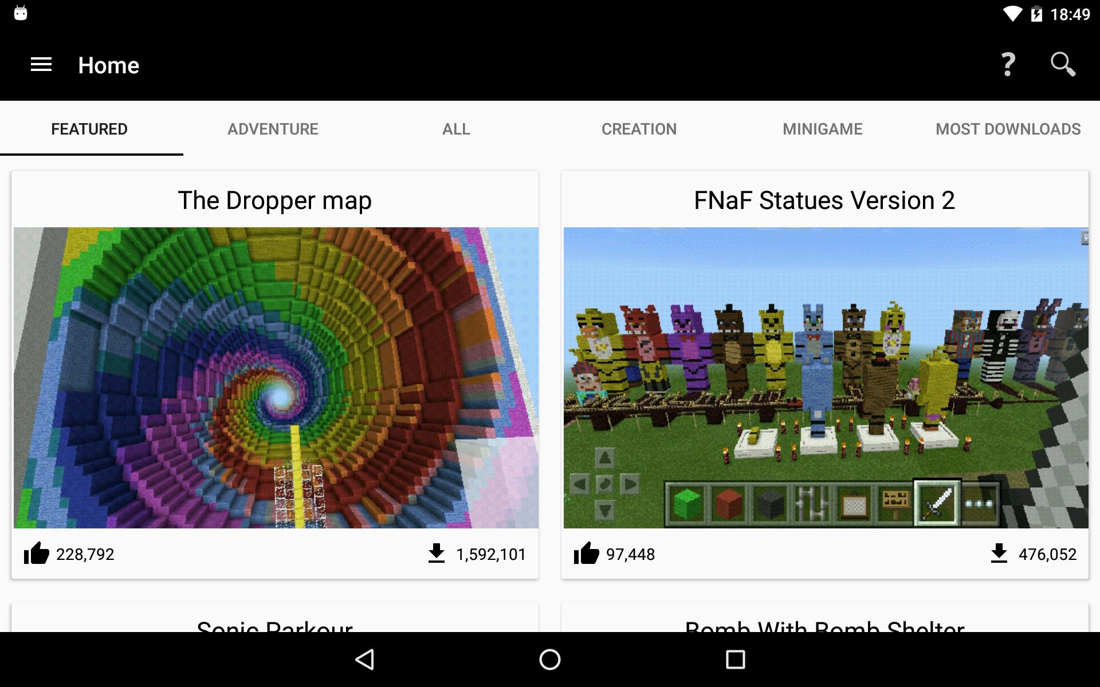Select the ALL tab filter
Viewport: 1100px width, 687px height.
pos(455,129)
